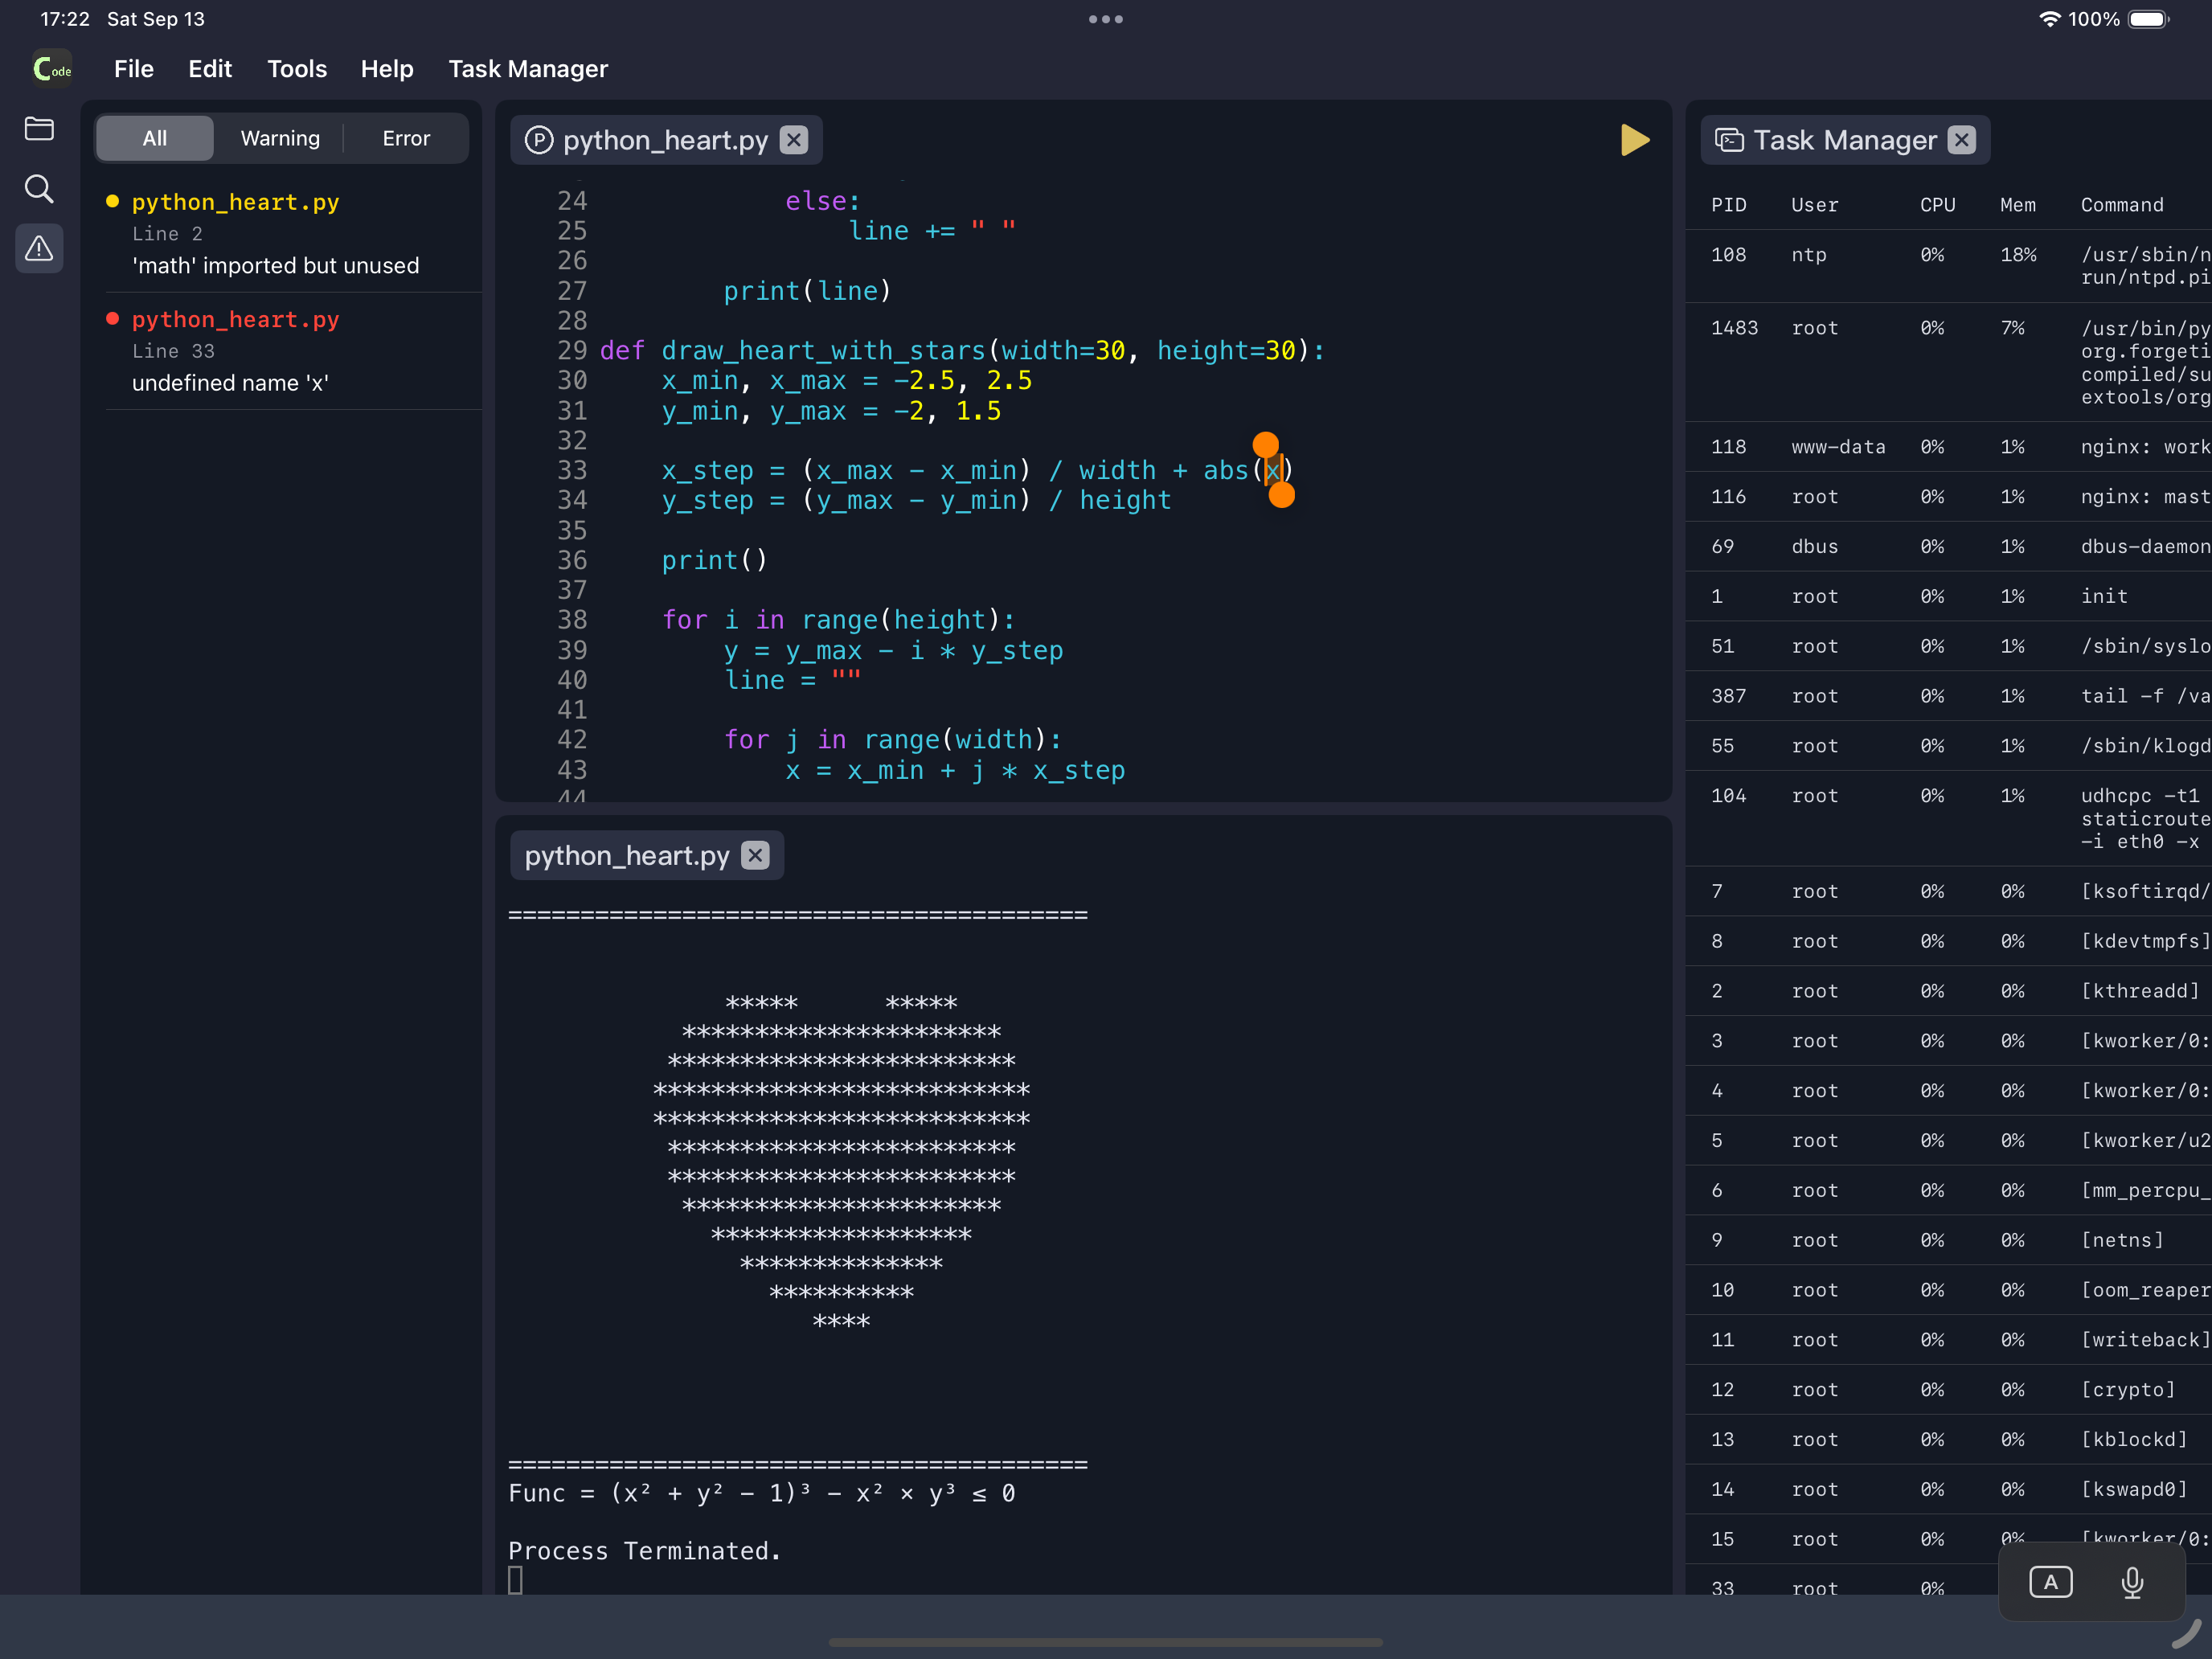This screenshot has height=1659, width=2212.
Task: Select the www-data nginx process row
Action: (x=1949, y=447)
